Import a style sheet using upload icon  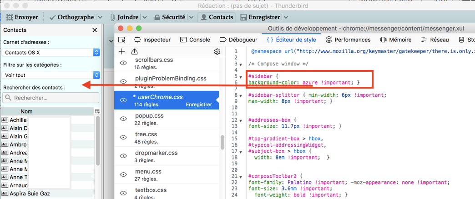pyautogui.click(x=135, y=52)
